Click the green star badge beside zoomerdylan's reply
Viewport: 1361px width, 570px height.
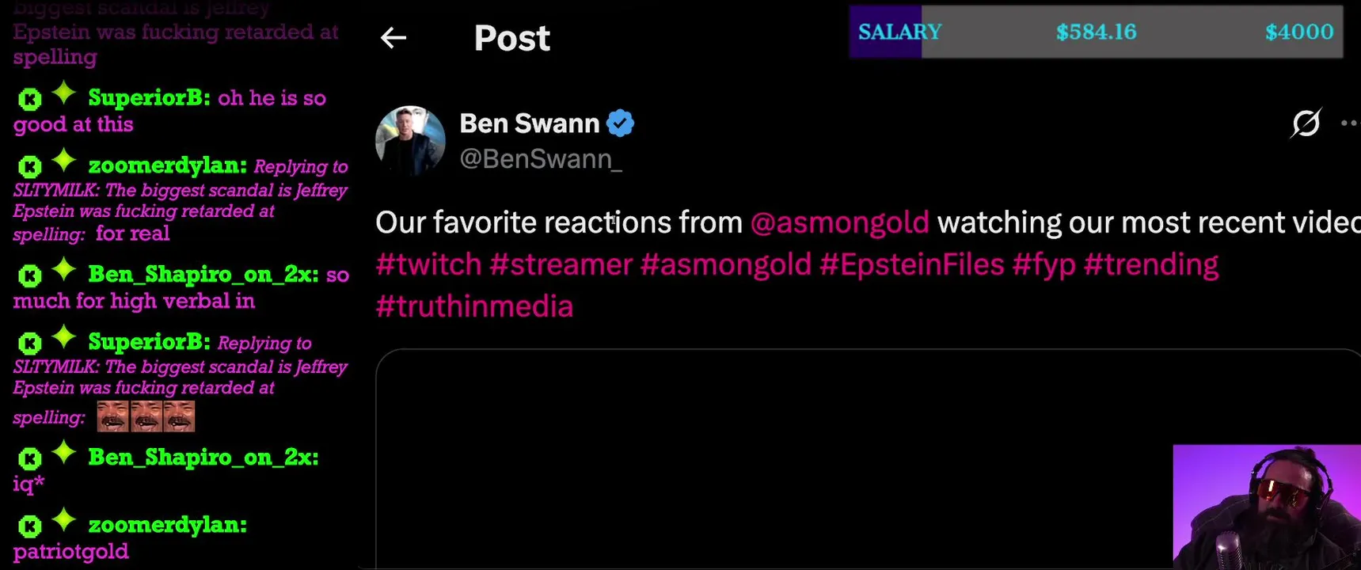coord(64,161)
